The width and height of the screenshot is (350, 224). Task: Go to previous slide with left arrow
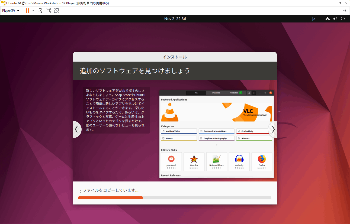pyautogui.click(x=77, y=129)
